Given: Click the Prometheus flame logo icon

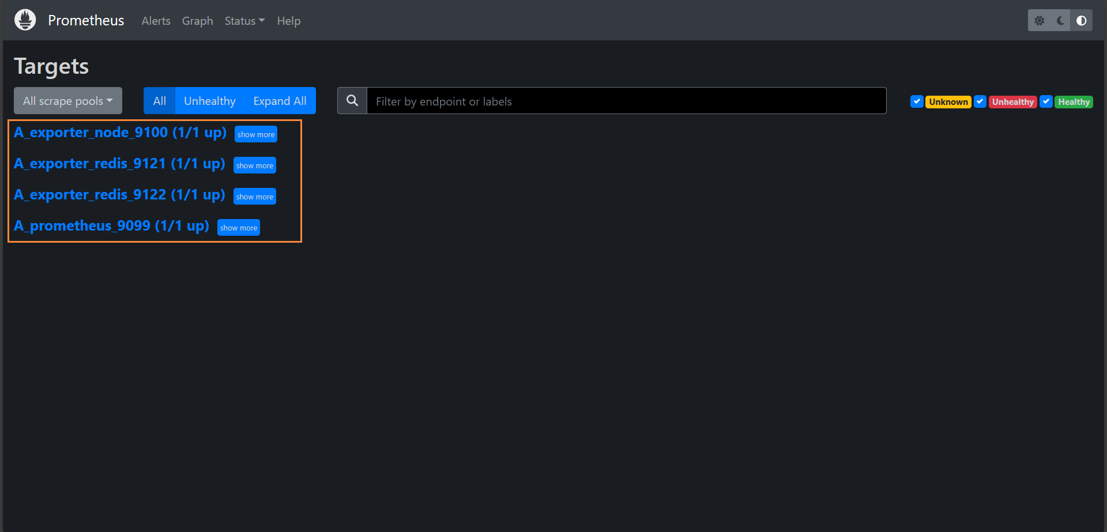Looking at the screenshot, I should (25, 20).
